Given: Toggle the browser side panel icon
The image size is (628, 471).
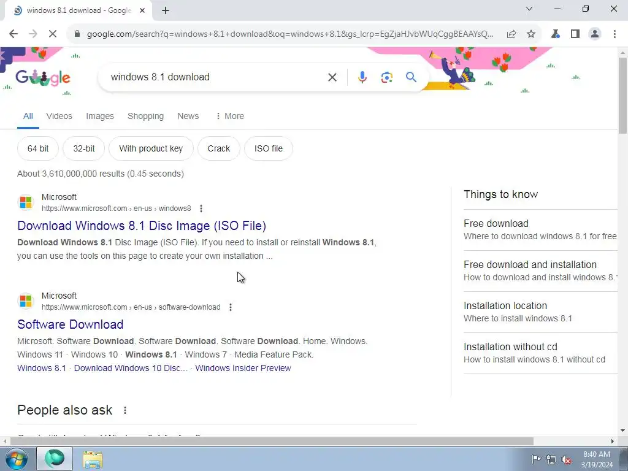Looking at the screenshot, I should pos(575,34).
